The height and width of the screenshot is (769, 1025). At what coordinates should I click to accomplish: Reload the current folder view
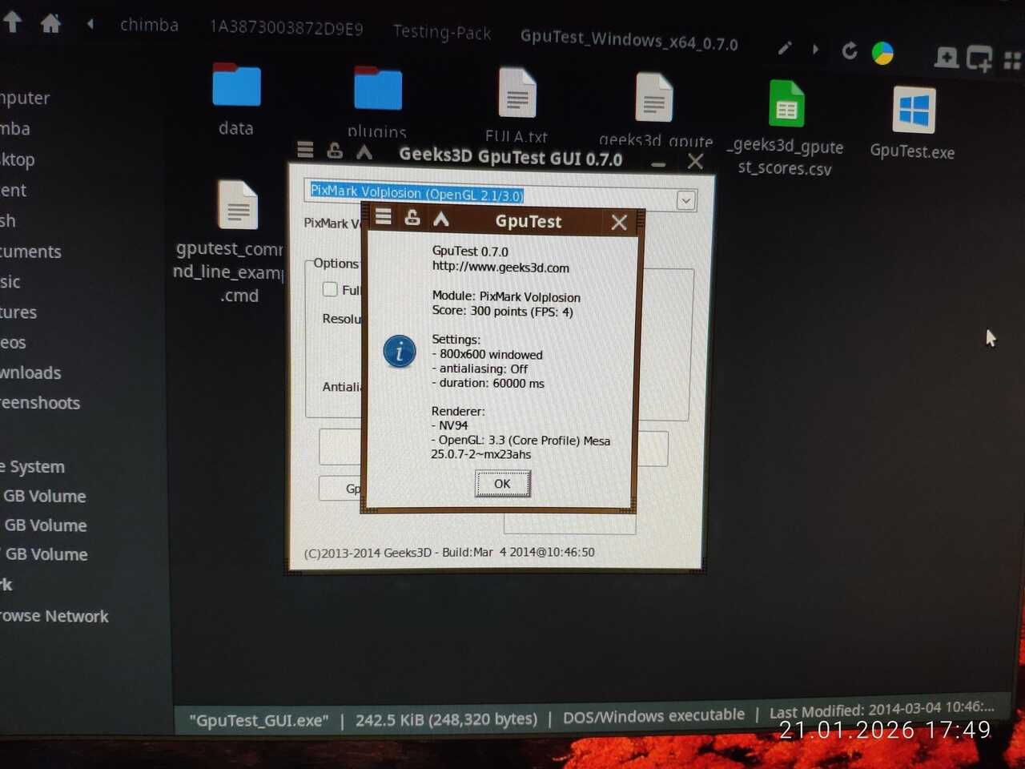849,51
